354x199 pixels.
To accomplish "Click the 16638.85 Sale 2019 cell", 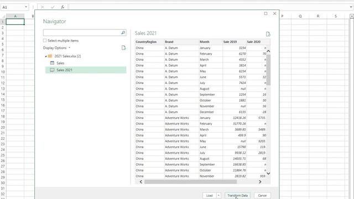I will click(235, 165).
